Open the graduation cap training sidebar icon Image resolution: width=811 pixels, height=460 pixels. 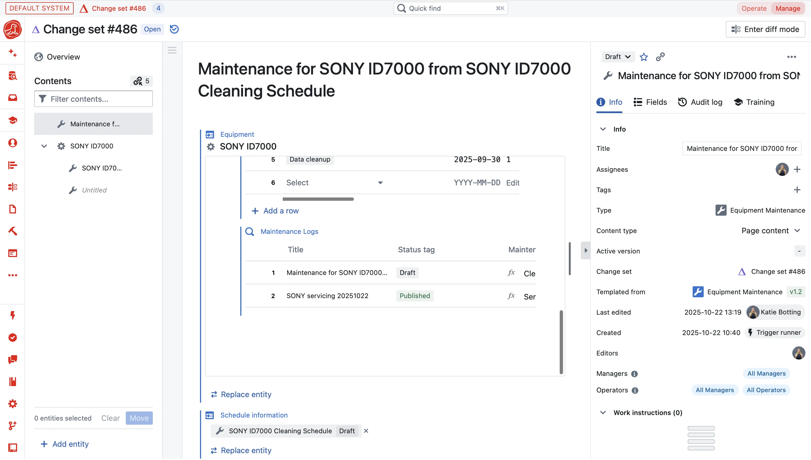[x=13, y=120]
